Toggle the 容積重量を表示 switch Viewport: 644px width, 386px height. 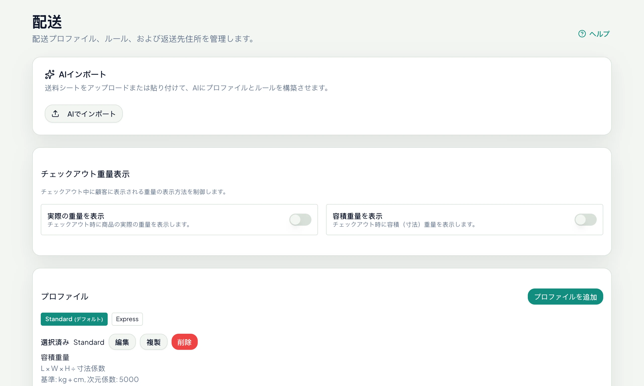(585, 220)
